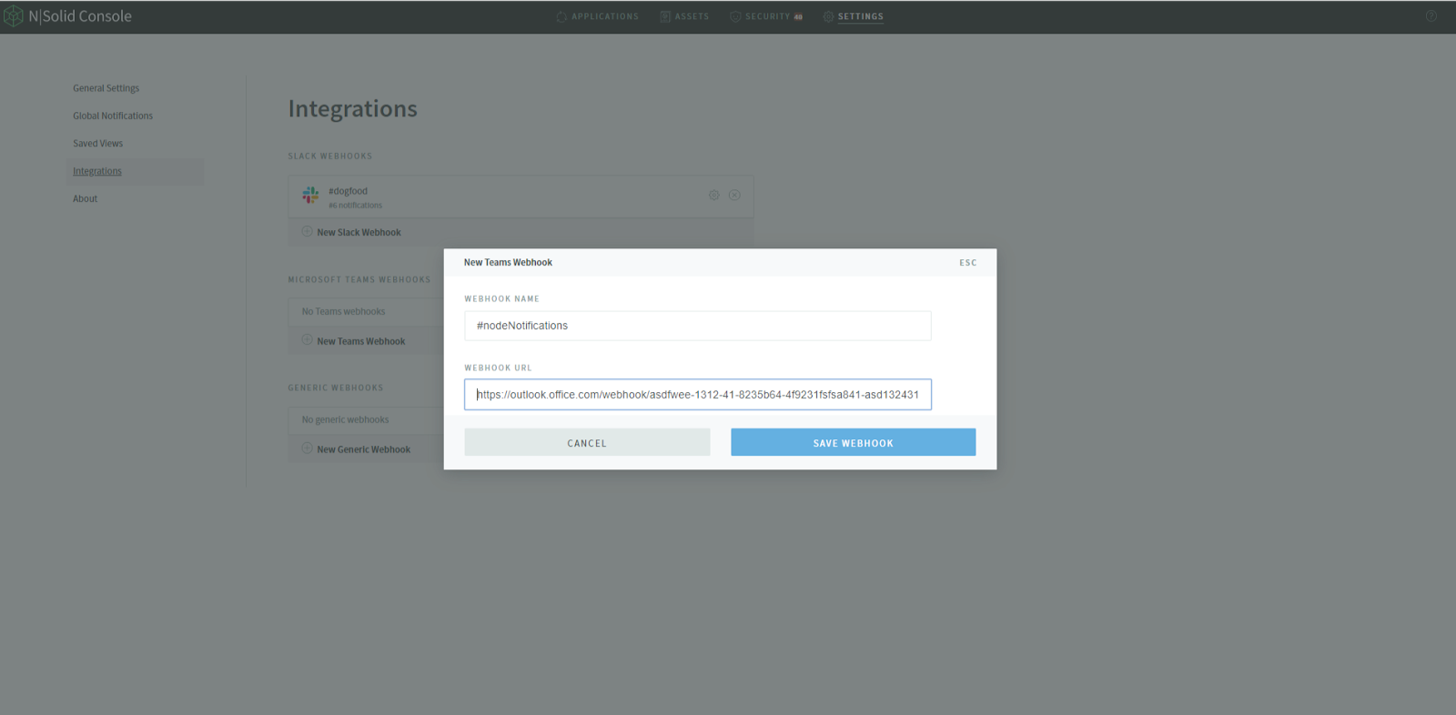1456x715 pixels.
Task: Open Saved Views in the sidebar
Action: (x=98, y=144)
